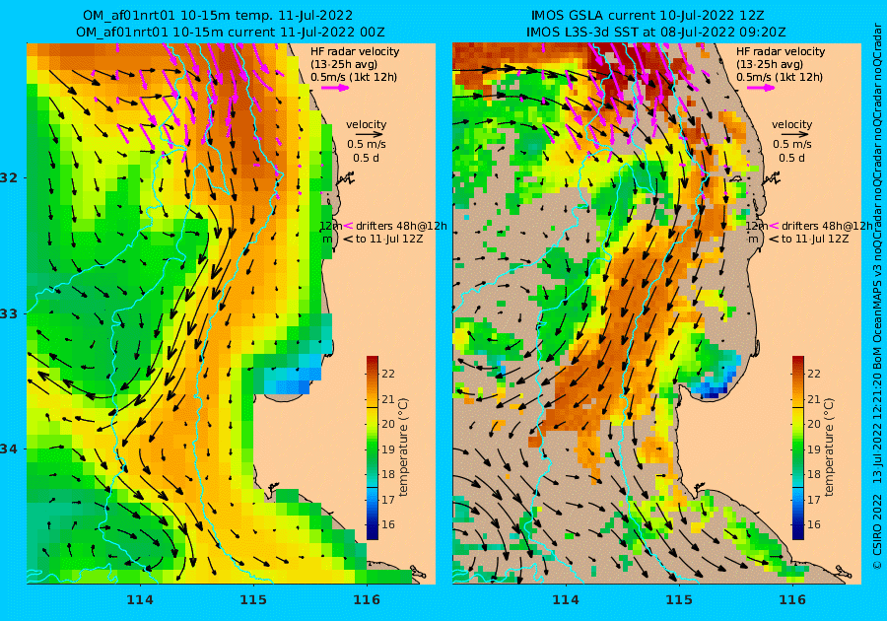Viewport: 887px width, 621px height.
Task: Click left map title "OM_af01nrt01 10-15m temp. 11-Jul-2022"
Action: 217,15
